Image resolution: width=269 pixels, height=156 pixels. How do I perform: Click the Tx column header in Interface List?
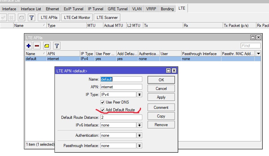(163, 26)
